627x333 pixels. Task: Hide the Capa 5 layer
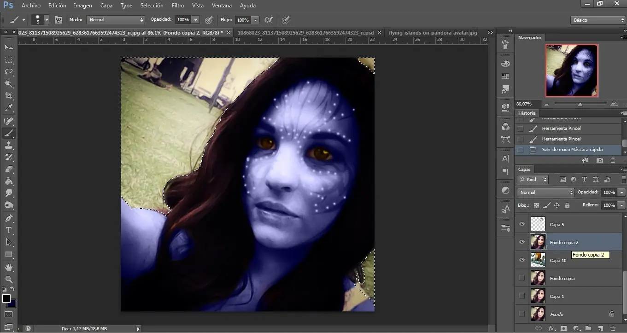(x=522, y=224)
